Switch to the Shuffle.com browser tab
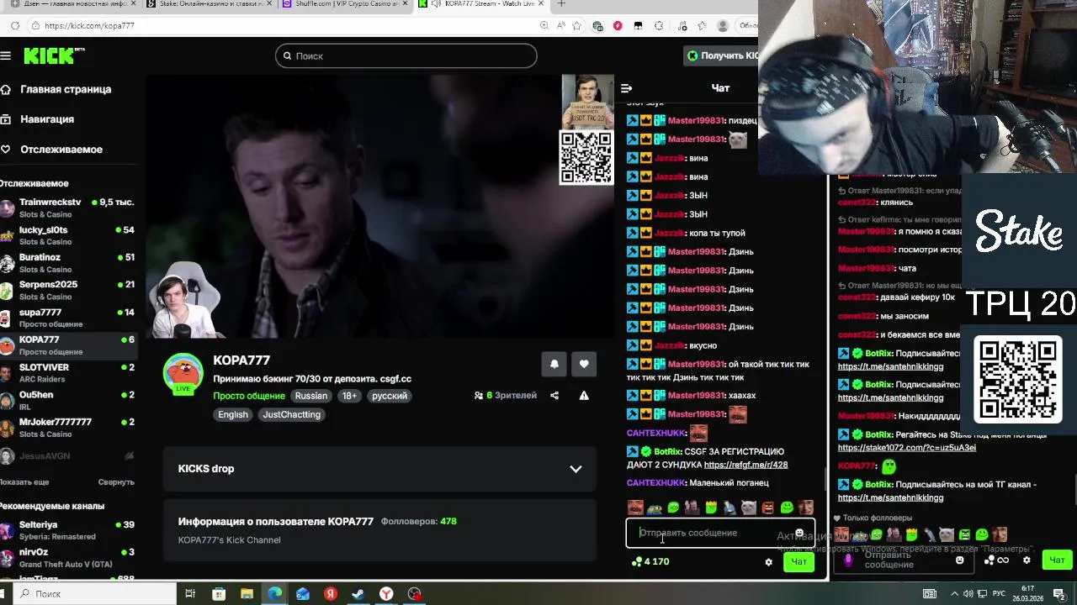 pos(345,4)
